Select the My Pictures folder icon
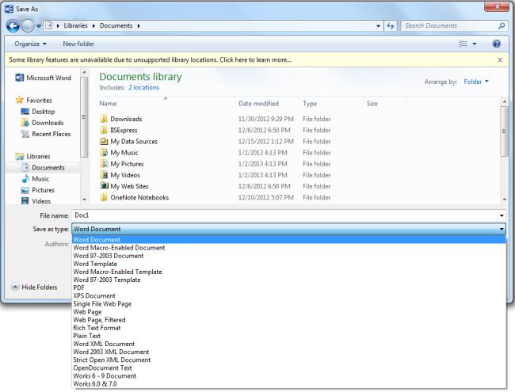Screen dimensions: 515x392 (x=104, y=163)
